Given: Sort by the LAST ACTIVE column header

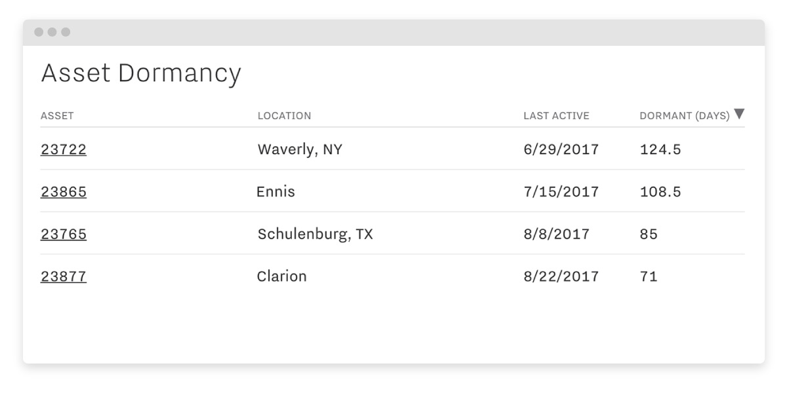Looking at the screenshot, I should [x=556, y=116].
